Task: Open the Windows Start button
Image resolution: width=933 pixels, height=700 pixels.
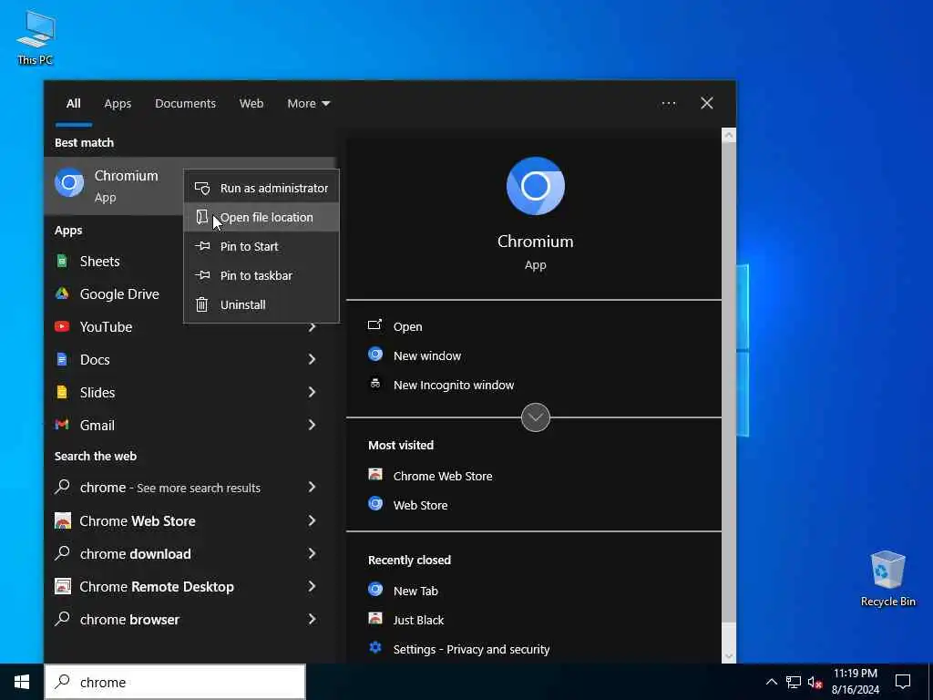Action: [22, 682]
